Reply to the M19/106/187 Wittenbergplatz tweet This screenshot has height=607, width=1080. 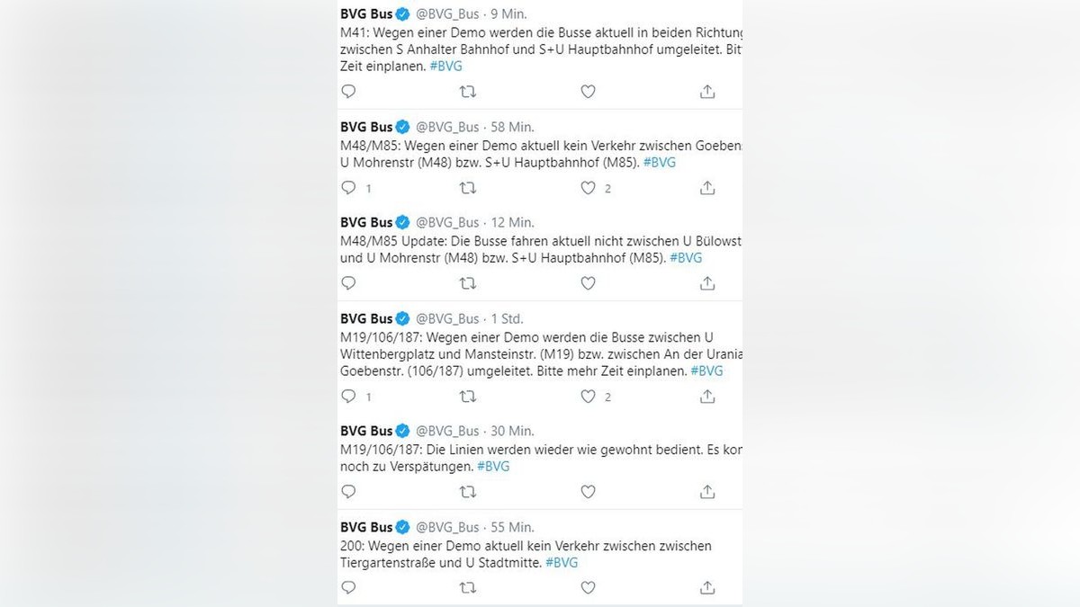click(x=349, y=397)
